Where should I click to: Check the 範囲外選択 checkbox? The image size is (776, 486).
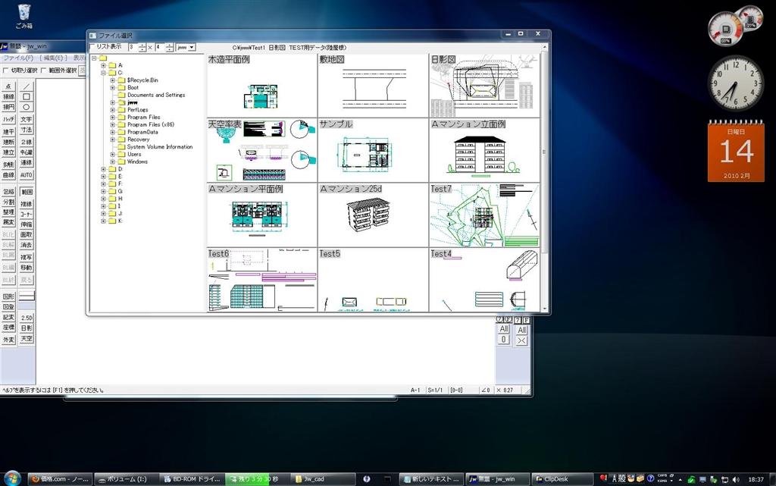[43, 71]
